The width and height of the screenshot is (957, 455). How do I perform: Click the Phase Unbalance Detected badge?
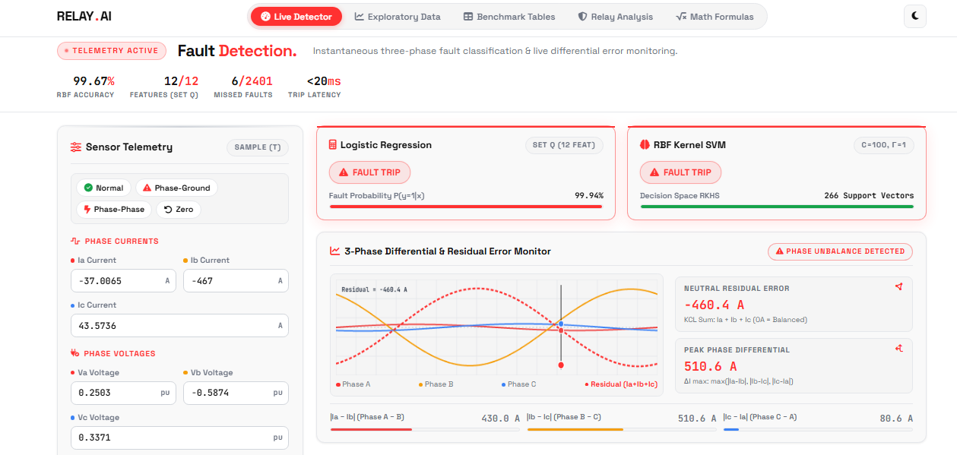(840, 251)
